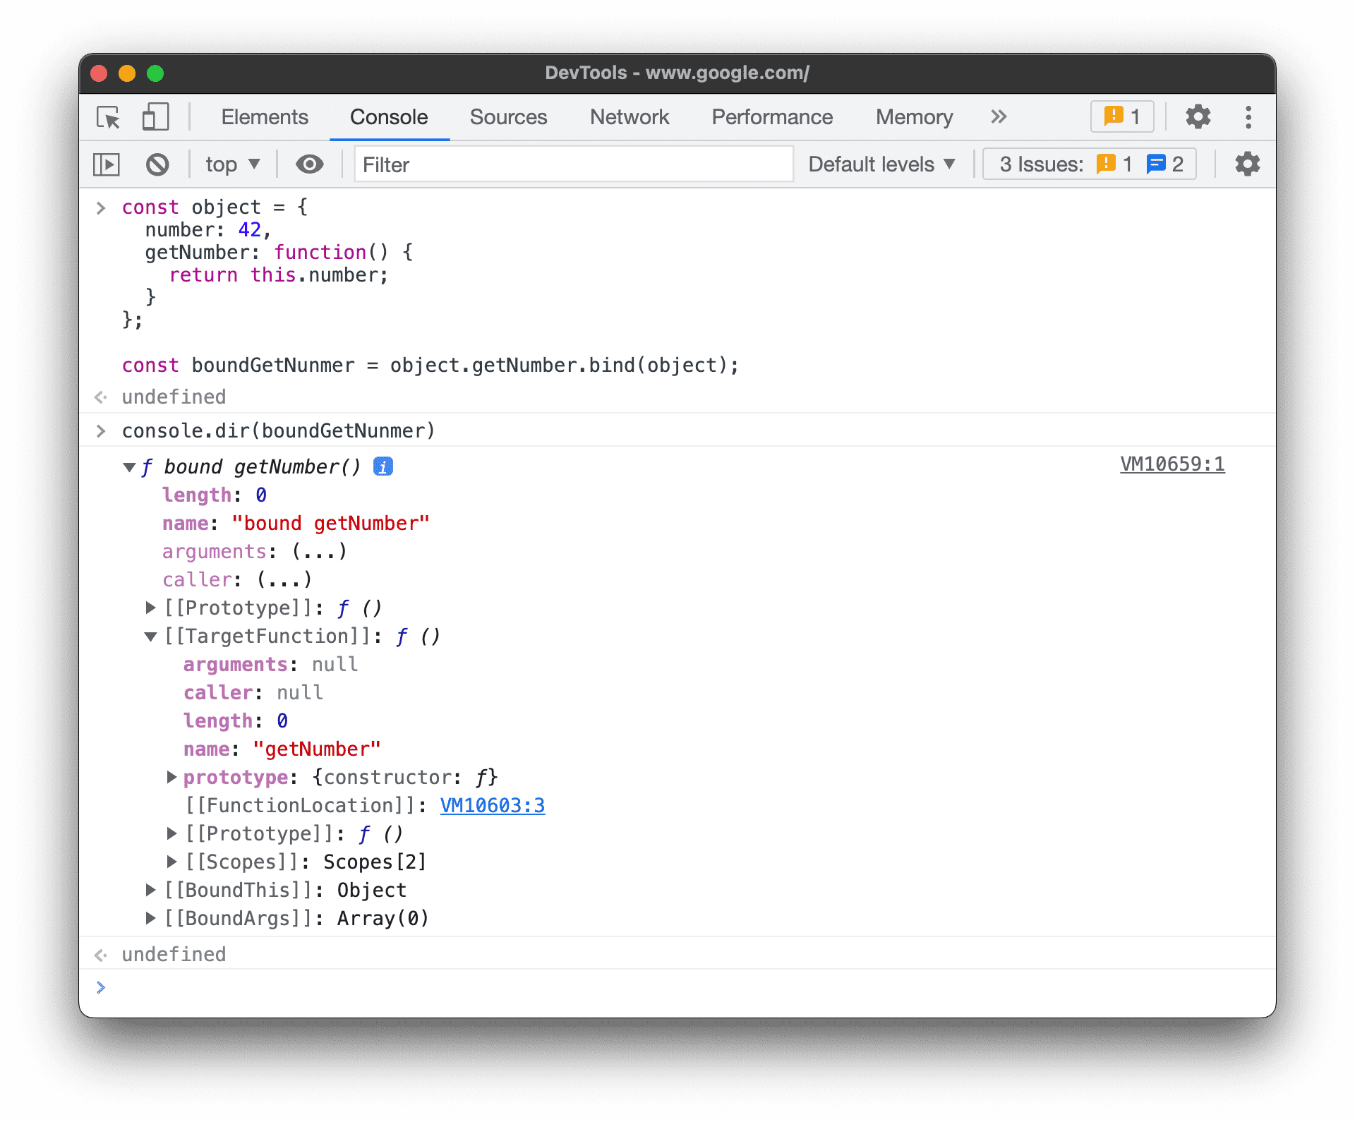1355x1122 pixels.
Task: Click the device toolbar toggle icon
Action: pyautogui.click(x=154, y=117)
